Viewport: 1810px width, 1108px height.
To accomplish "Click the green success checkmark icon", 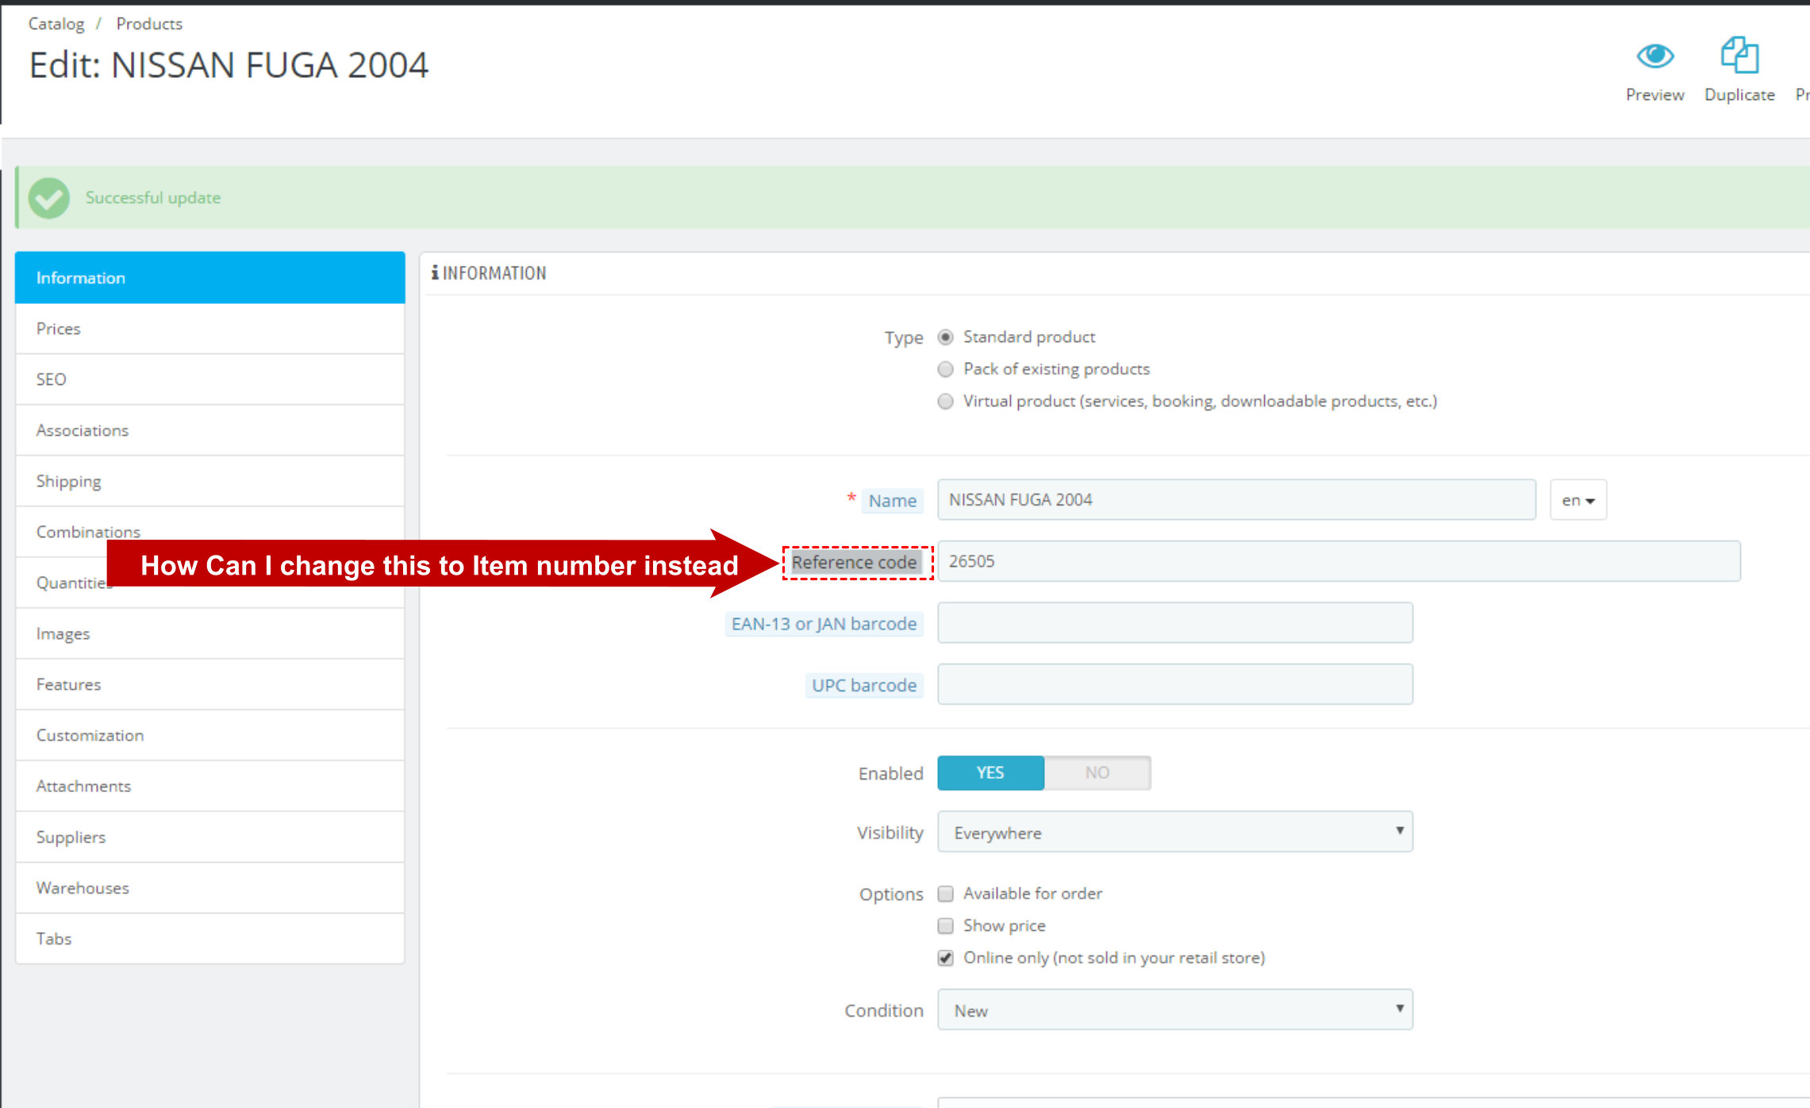I will pyautogui.click(x=49, y=198).
